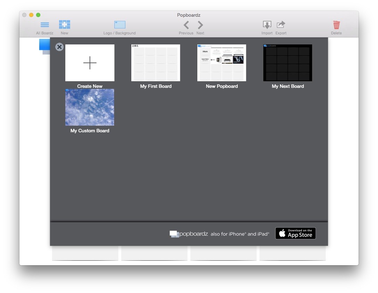Click the Export toolbar label
The width and height of the screenshot is (378, 293).
pyautogui.click(x=281, y=33)
